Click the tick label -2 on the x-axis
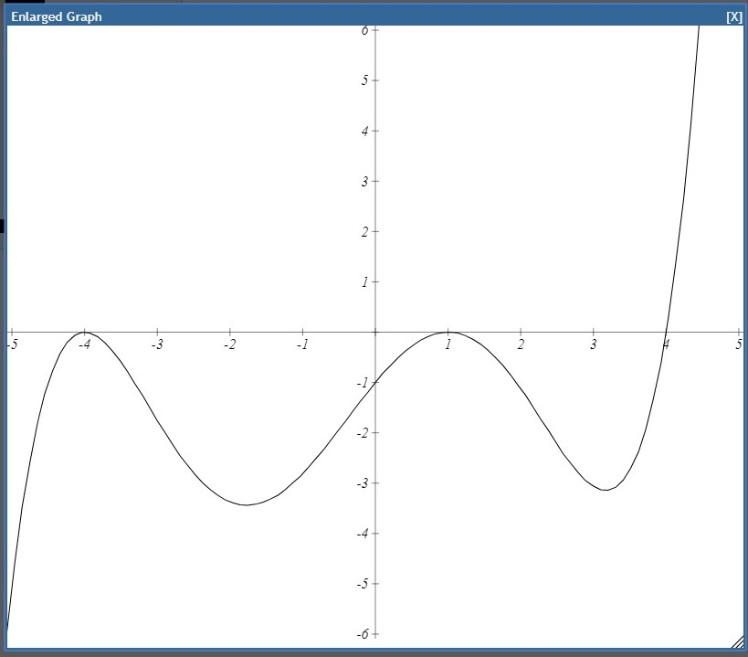The height and width of the screenshot is (657, 748). [x=229, y=344]
